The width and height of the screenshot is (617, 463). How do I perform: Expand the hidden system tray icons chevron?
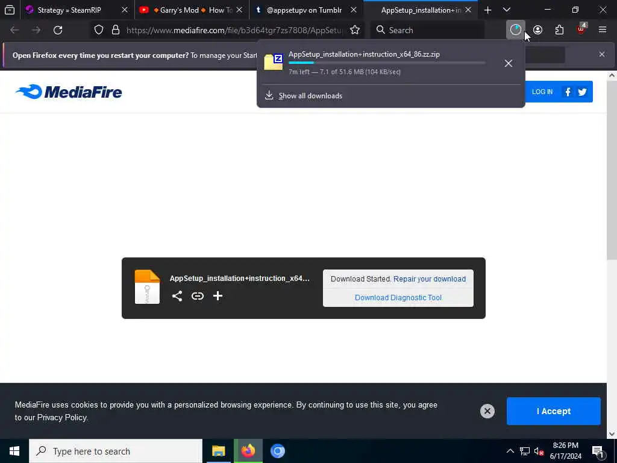510,451
